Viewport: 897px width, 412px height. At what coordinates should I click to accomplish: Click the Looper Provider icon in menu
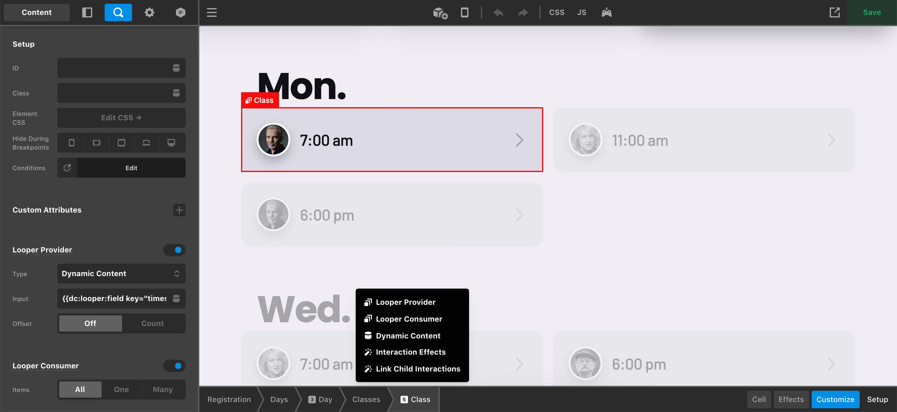tap(367, 302)
